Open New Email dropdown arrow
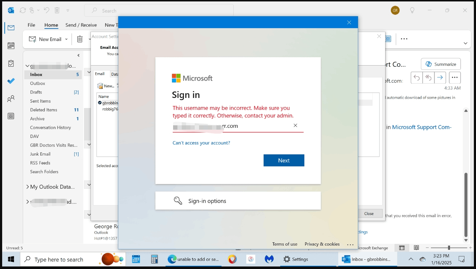The image size is (476, 269). tap(66, 39)
